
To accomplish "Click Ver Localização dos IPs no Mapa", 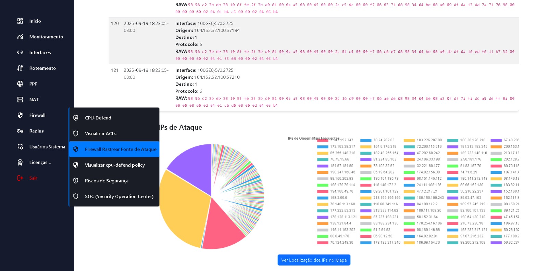I will coord(314,260).
